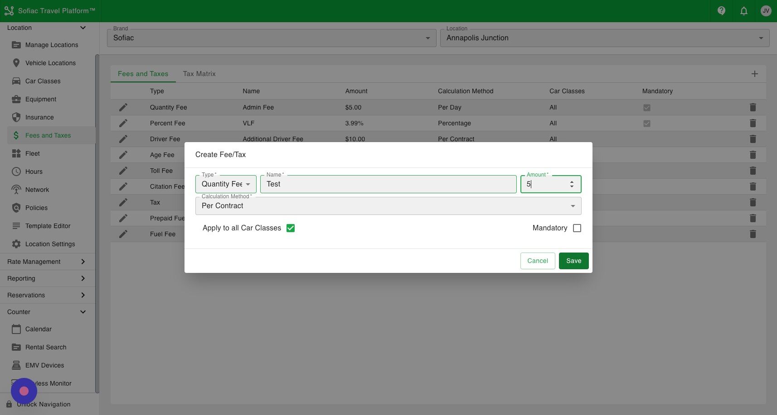The height and width of the screenshot is (415, 777).
Task: Open the notifications bell
Action: [743, 10]
